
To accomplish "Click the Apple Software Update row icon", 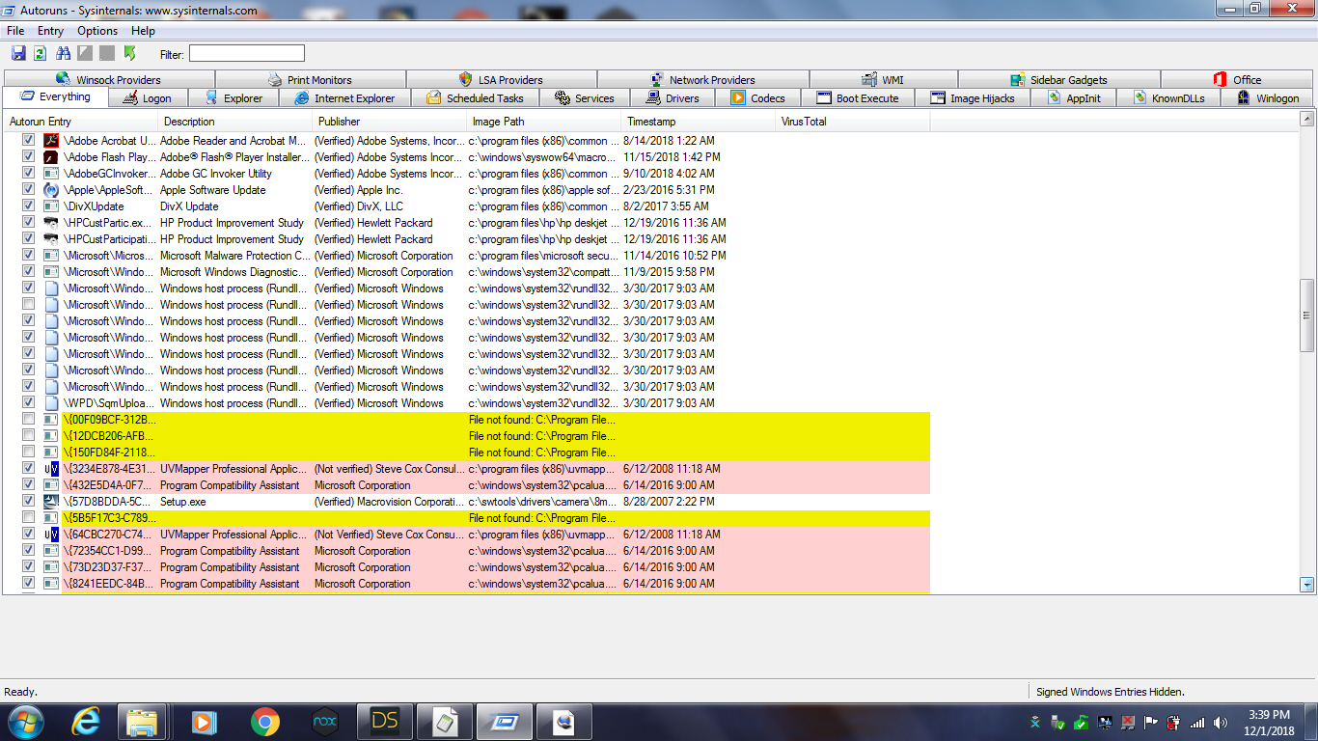I will 51,190.
